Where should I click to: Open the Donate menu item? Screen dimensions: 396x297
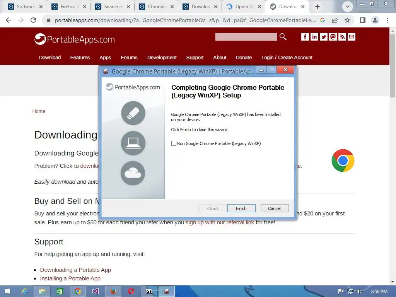244,58
